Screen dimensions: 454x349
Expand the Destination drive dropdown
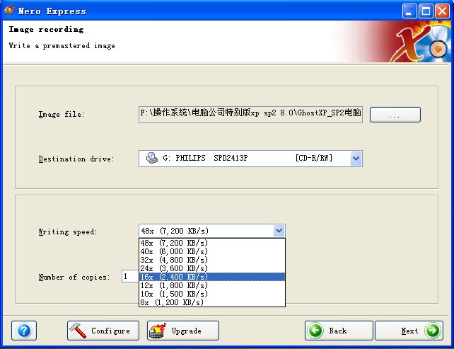coord(356,159)
